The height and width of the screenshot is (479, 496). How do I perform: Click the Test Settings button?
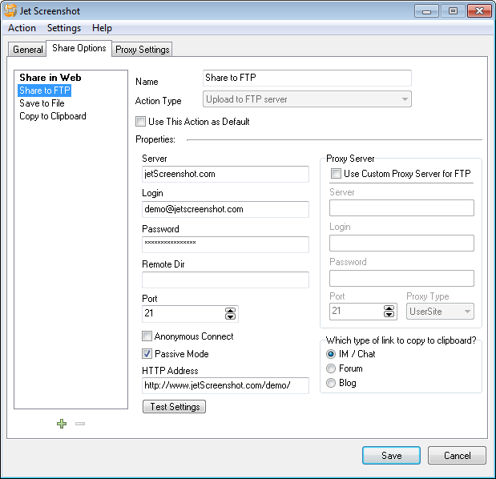click(x=174, y=407)
